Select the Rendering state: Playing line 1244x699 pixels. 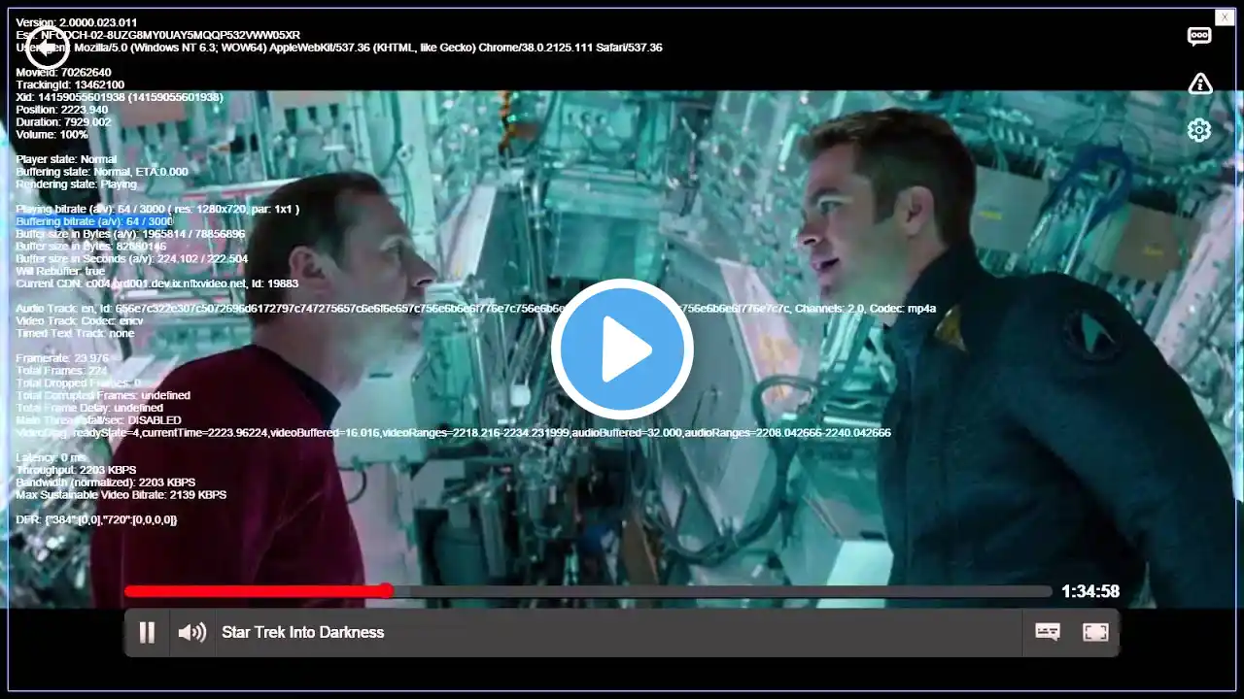[77, 184]
